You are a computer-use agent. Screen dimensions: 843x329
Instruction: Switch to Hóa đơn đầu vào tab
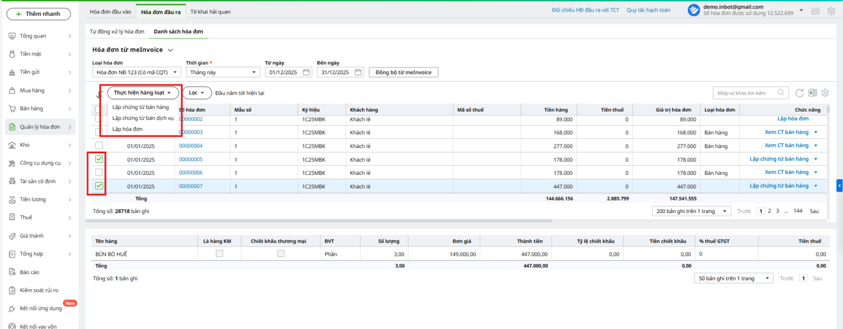[x=110, y=12]
